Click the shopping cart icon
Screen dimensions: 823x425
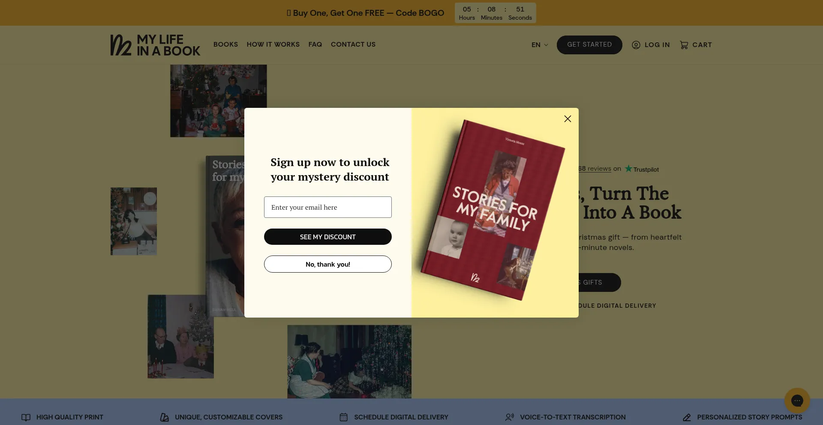[x=684, y=45]
